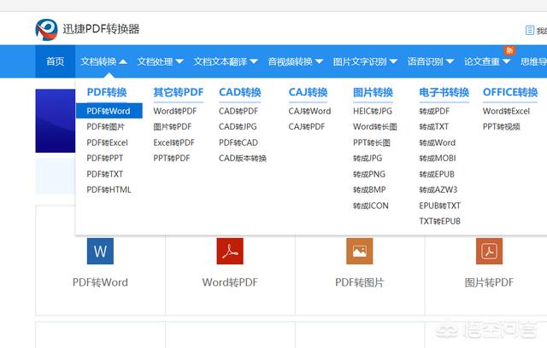
Task: Choose 转成AZW3 under 电子书转换
Action: [x=438, y=189]
